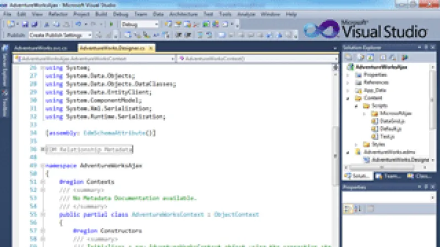Image resolution: width=440 pixels, height=247 pixels.
Task: Collapse the #region Contexts block
Action: [x=43, y=182]
